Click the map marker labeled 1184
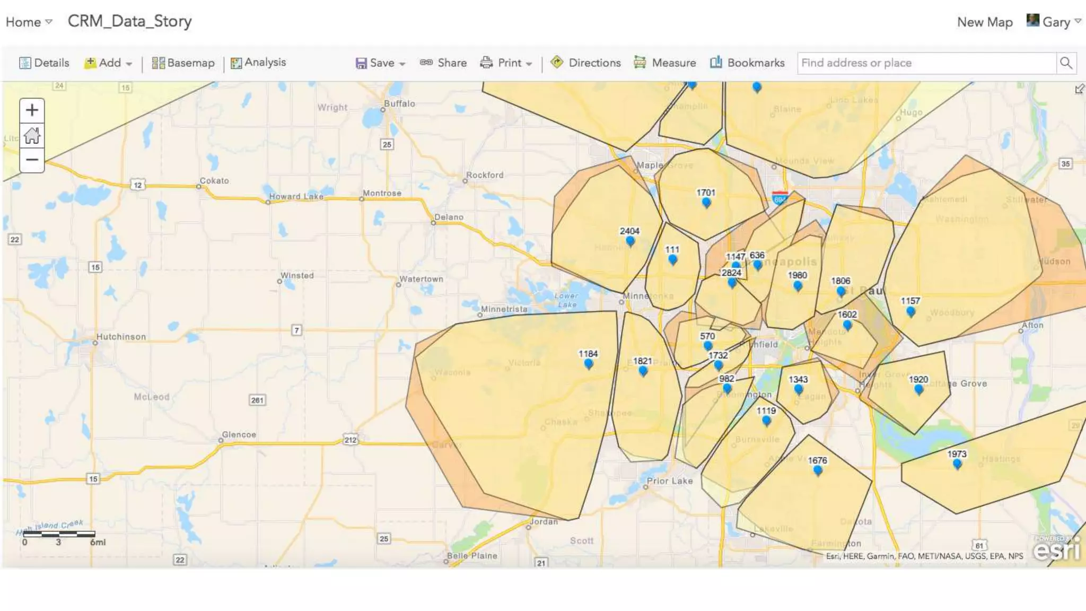The image size is (1086, 611). point(589,363)
